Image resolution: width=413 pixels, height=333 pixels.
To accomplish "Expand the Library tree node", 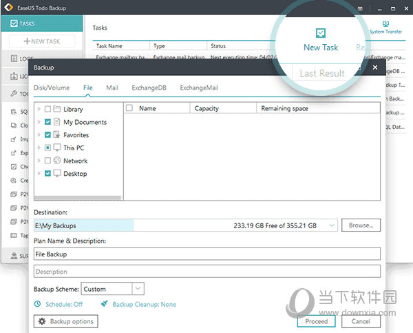I will 39,109.
